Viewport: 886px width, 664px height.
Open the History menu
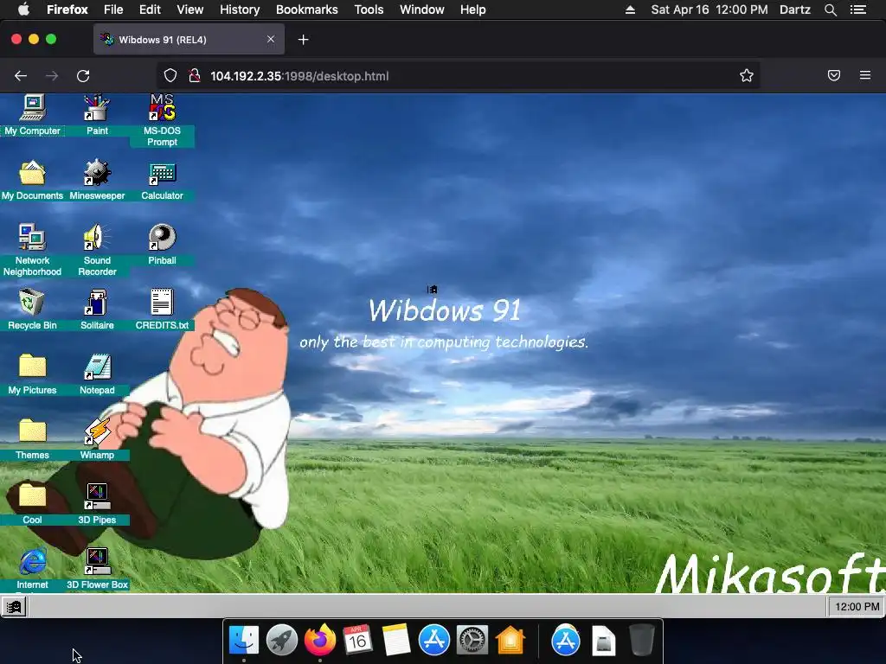point(240,10)
